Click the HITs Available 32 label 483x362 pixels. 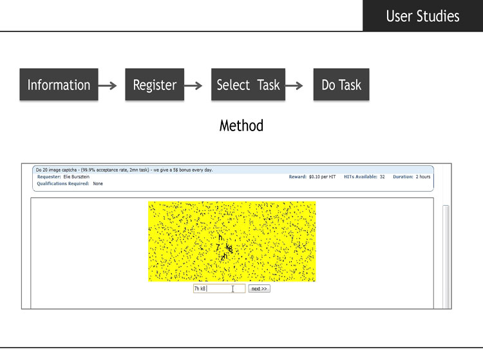pos(364,177)
